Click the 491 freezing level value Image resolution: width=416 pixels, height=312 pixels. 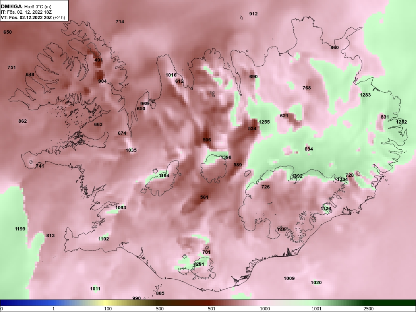coord(99,60)
